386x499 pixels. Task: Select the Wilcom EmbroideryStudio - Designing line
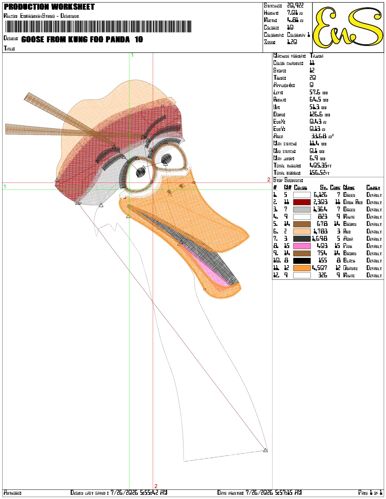pyautogui.click(x=41, y=16)
